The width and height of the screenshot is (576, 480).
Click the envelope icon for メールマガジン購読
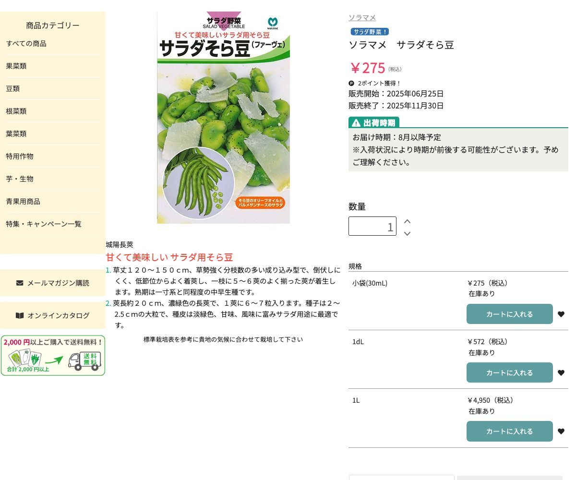tap(20, 283)
